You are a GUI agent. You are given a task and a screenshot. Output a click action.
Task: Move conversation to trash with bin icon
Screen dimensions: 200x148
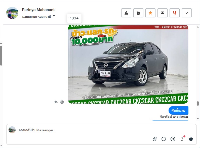tap(138, 13)
